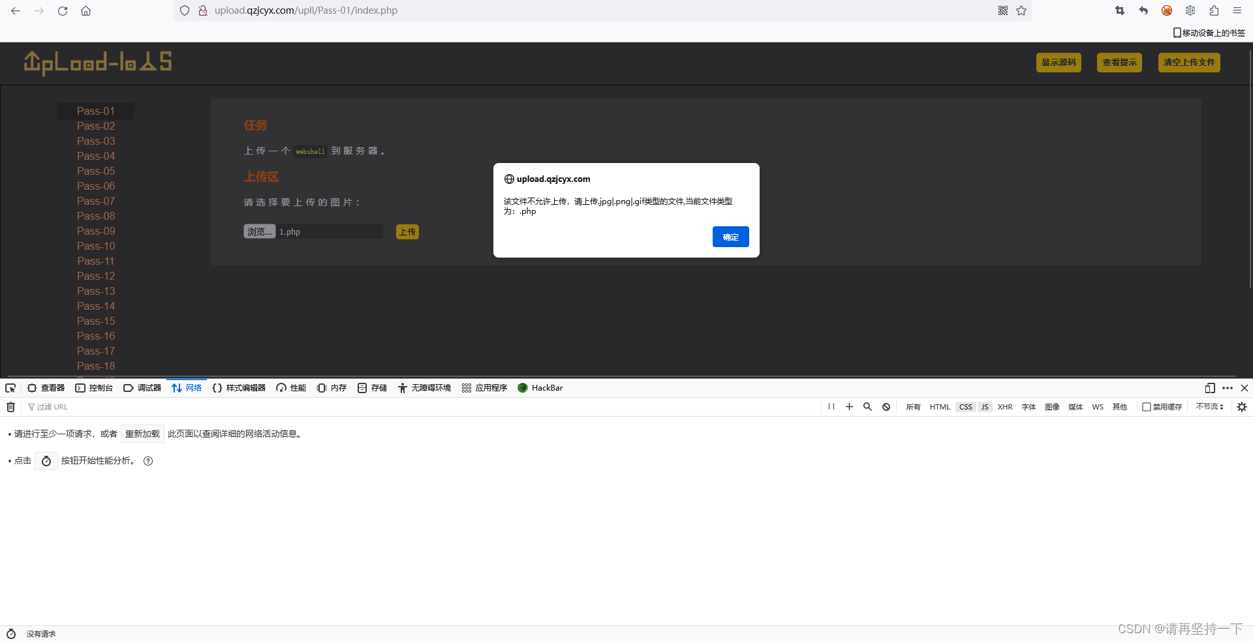Toggle the XHR request filter
This screenshot has height=641, width=1253.
1005,407
